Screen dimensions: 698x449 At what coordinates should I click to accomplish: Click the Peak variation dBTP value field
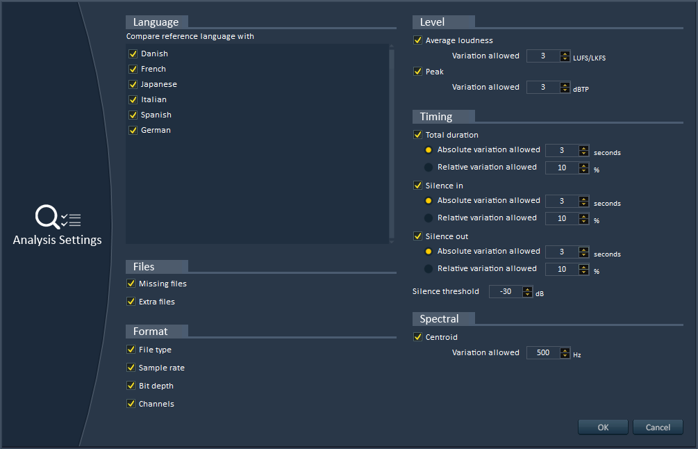pyautogui.click(x=543, y=88)
